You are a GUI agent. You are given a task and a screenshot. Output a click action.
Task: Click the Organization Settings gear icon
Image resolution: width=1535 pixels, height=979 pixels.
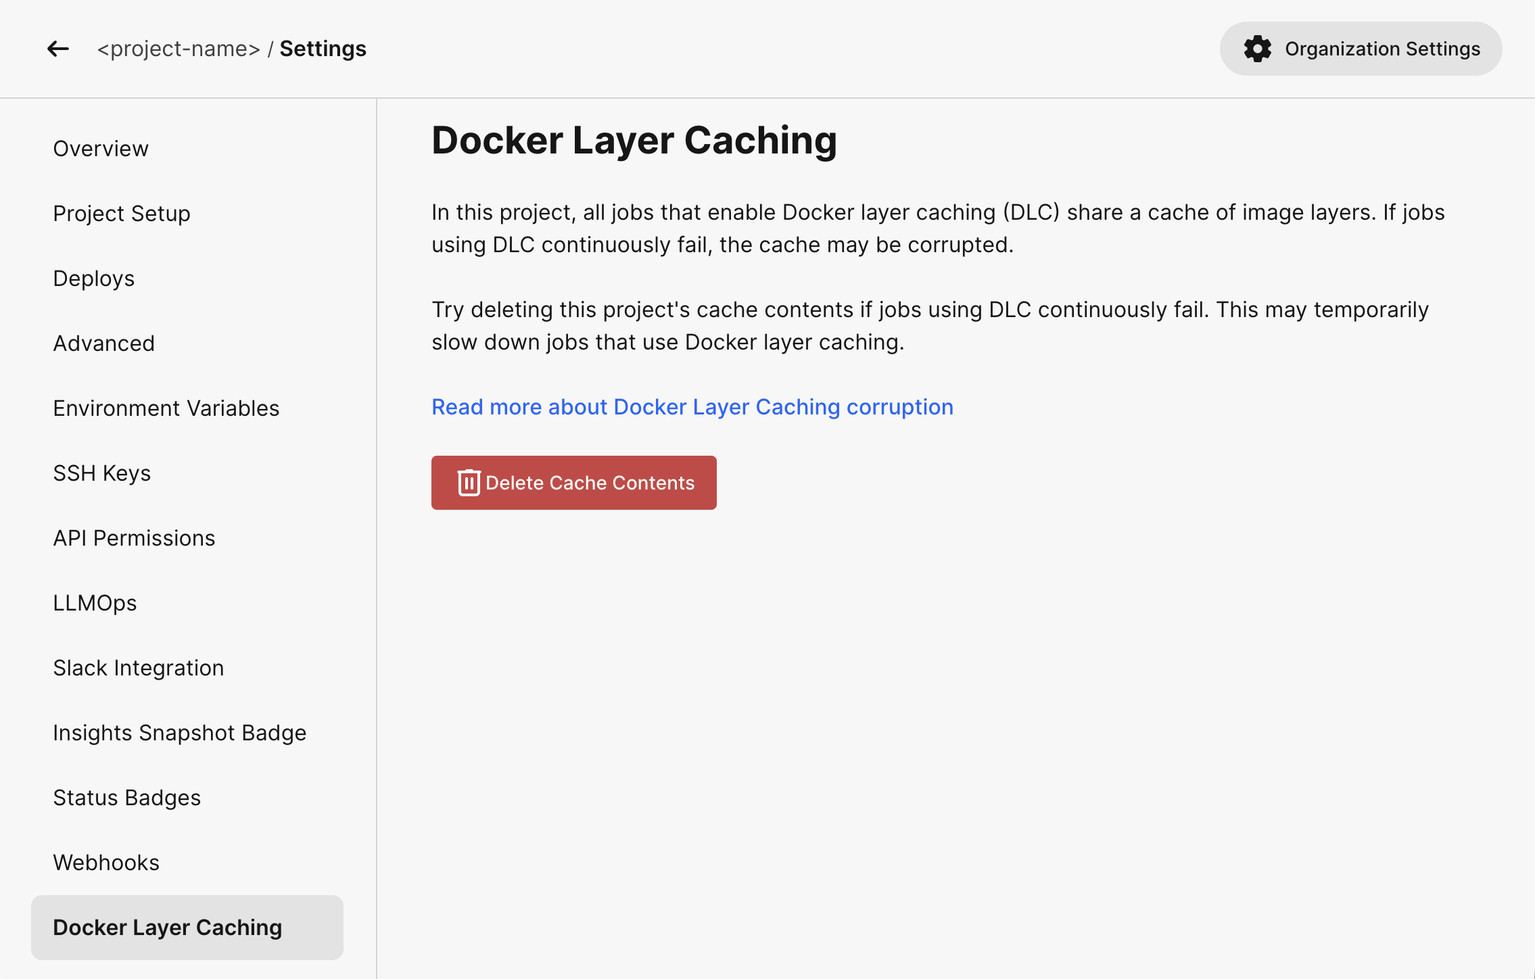(x=1257, y=49)
